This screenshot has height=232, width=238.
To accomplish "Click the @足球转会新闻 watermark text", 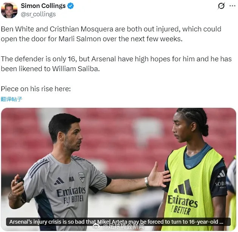I will pos(124,226).
